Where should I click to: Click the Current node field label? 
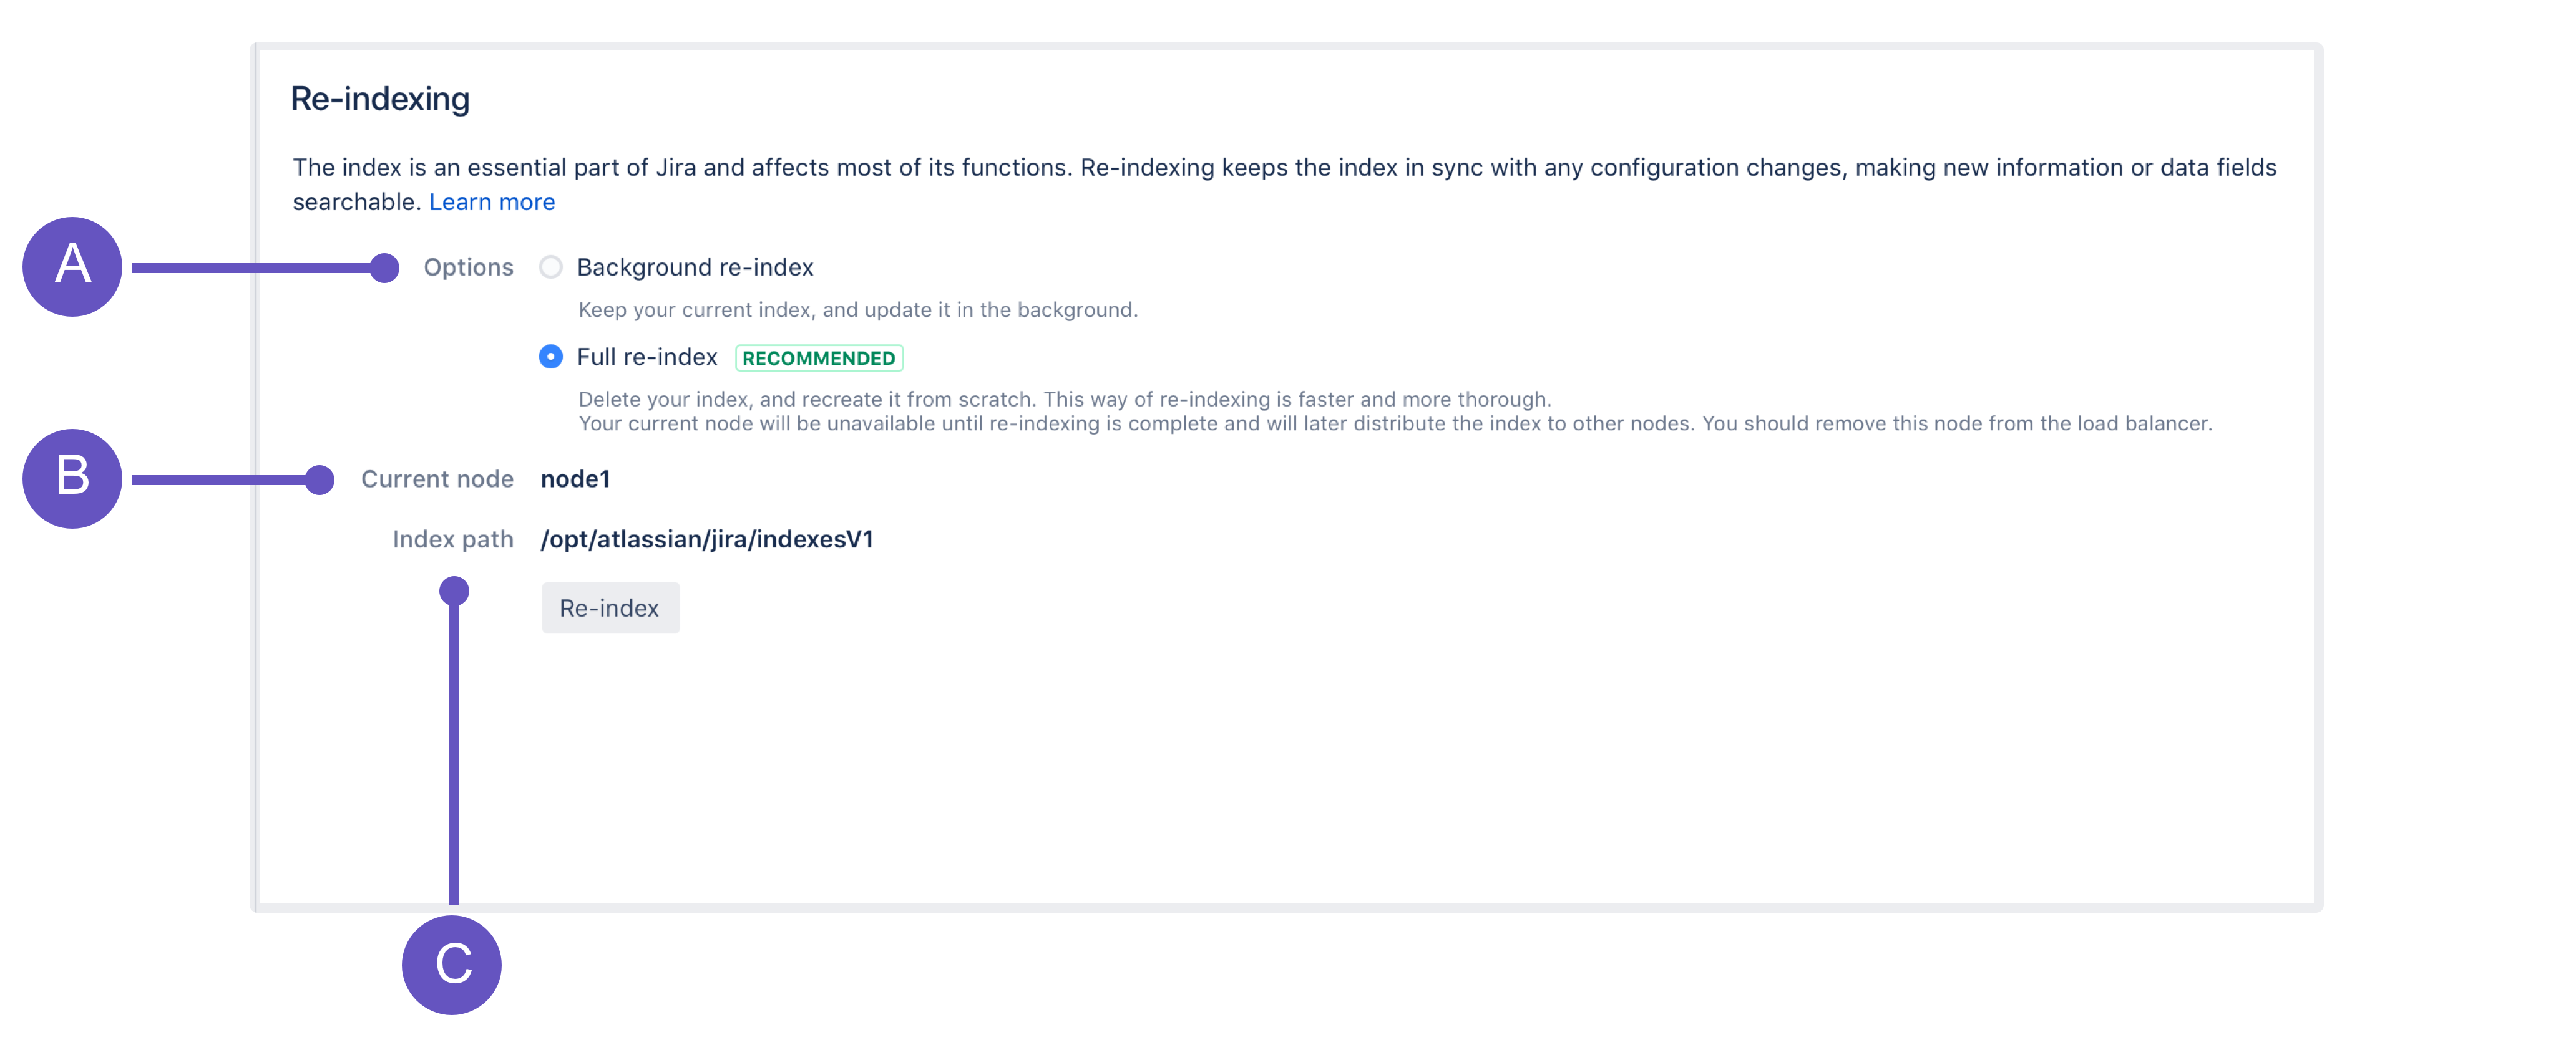point(437,479)
